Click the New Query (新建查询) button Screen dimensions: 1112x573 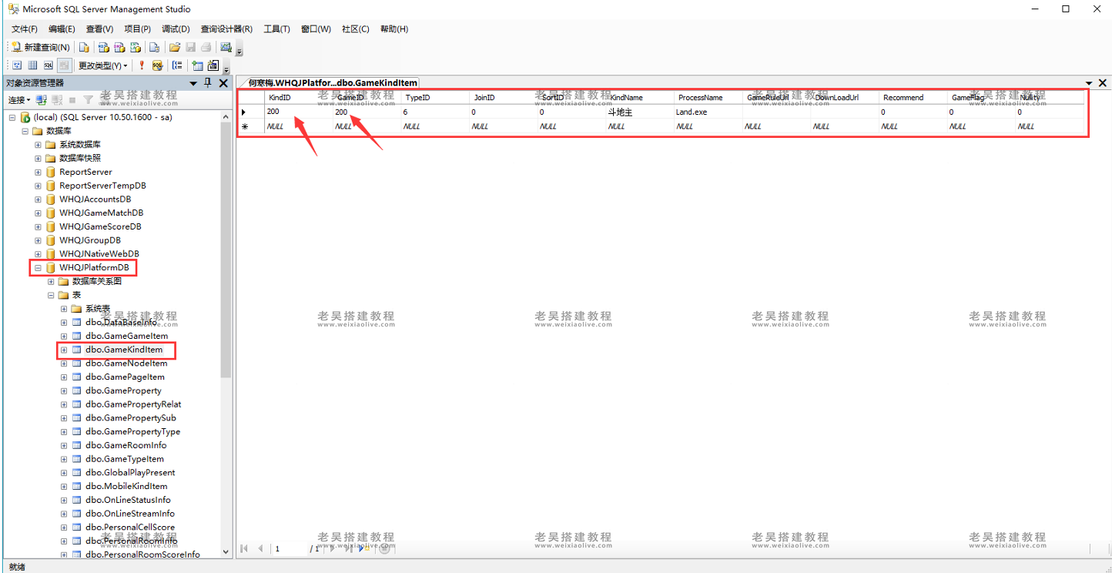(x=41, y=47)
